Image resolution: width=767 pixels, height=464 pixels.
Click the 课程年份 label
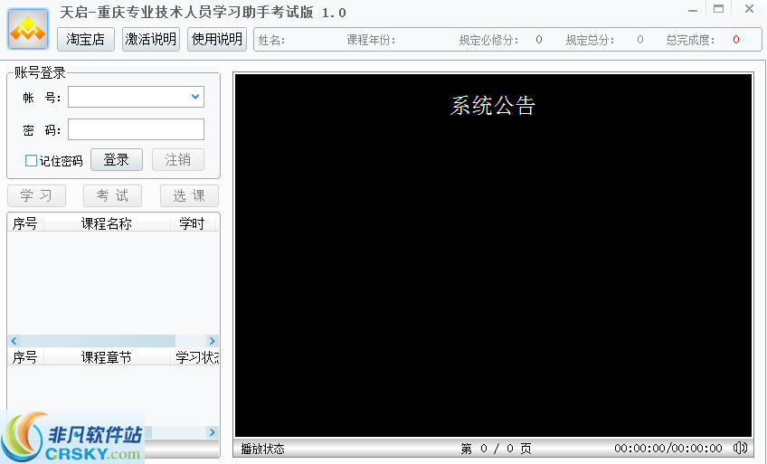[x=371, y=40]
